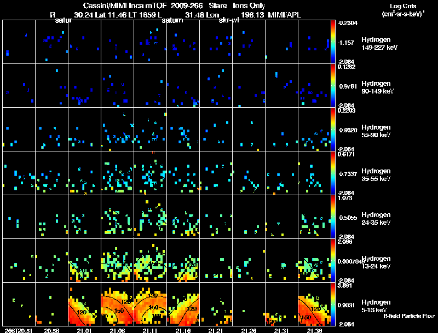Viewport: 438px width, 333px height.
Task: Open the 149-227 keV panel at 20:56
Action: [51, 42]
